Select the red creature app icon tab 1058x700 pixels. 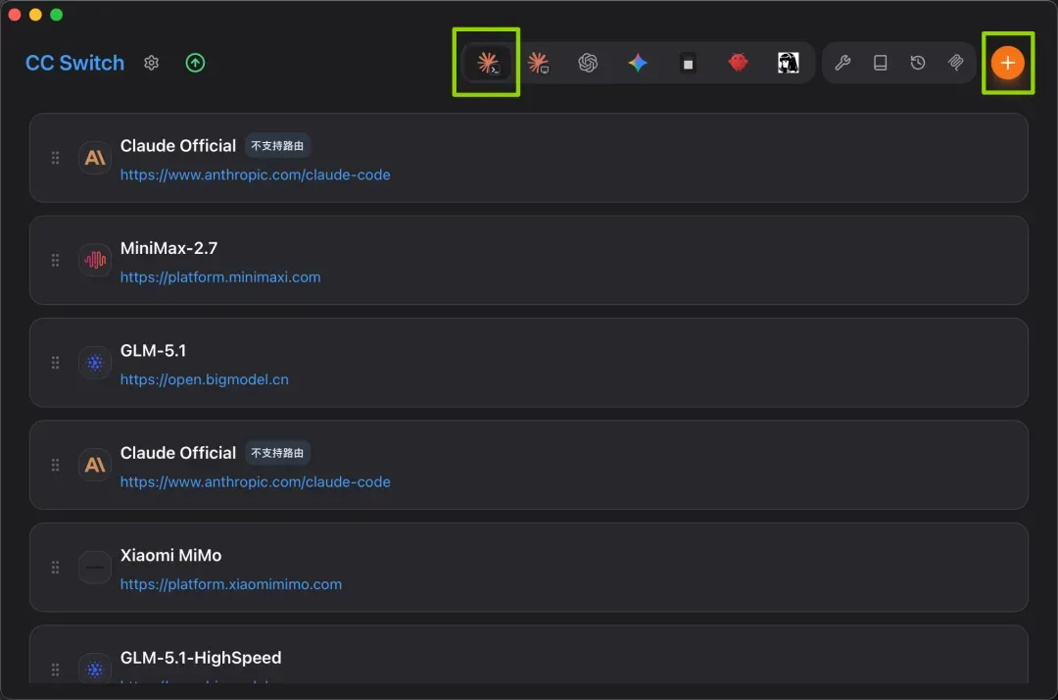739,63
